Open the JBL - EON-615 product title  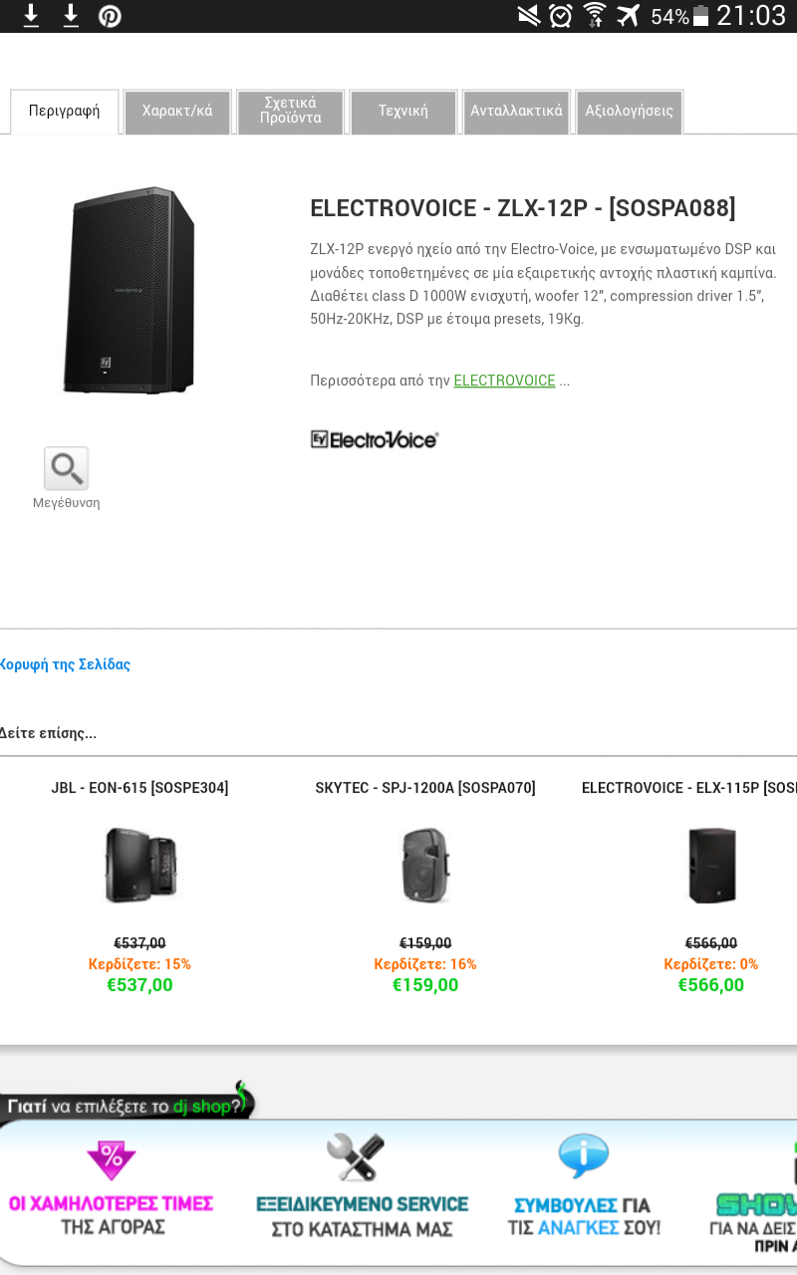point(139,788)
